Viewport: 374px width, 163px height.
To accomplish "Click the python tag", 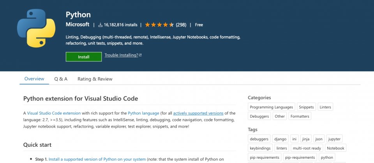I will click(327, 157).
